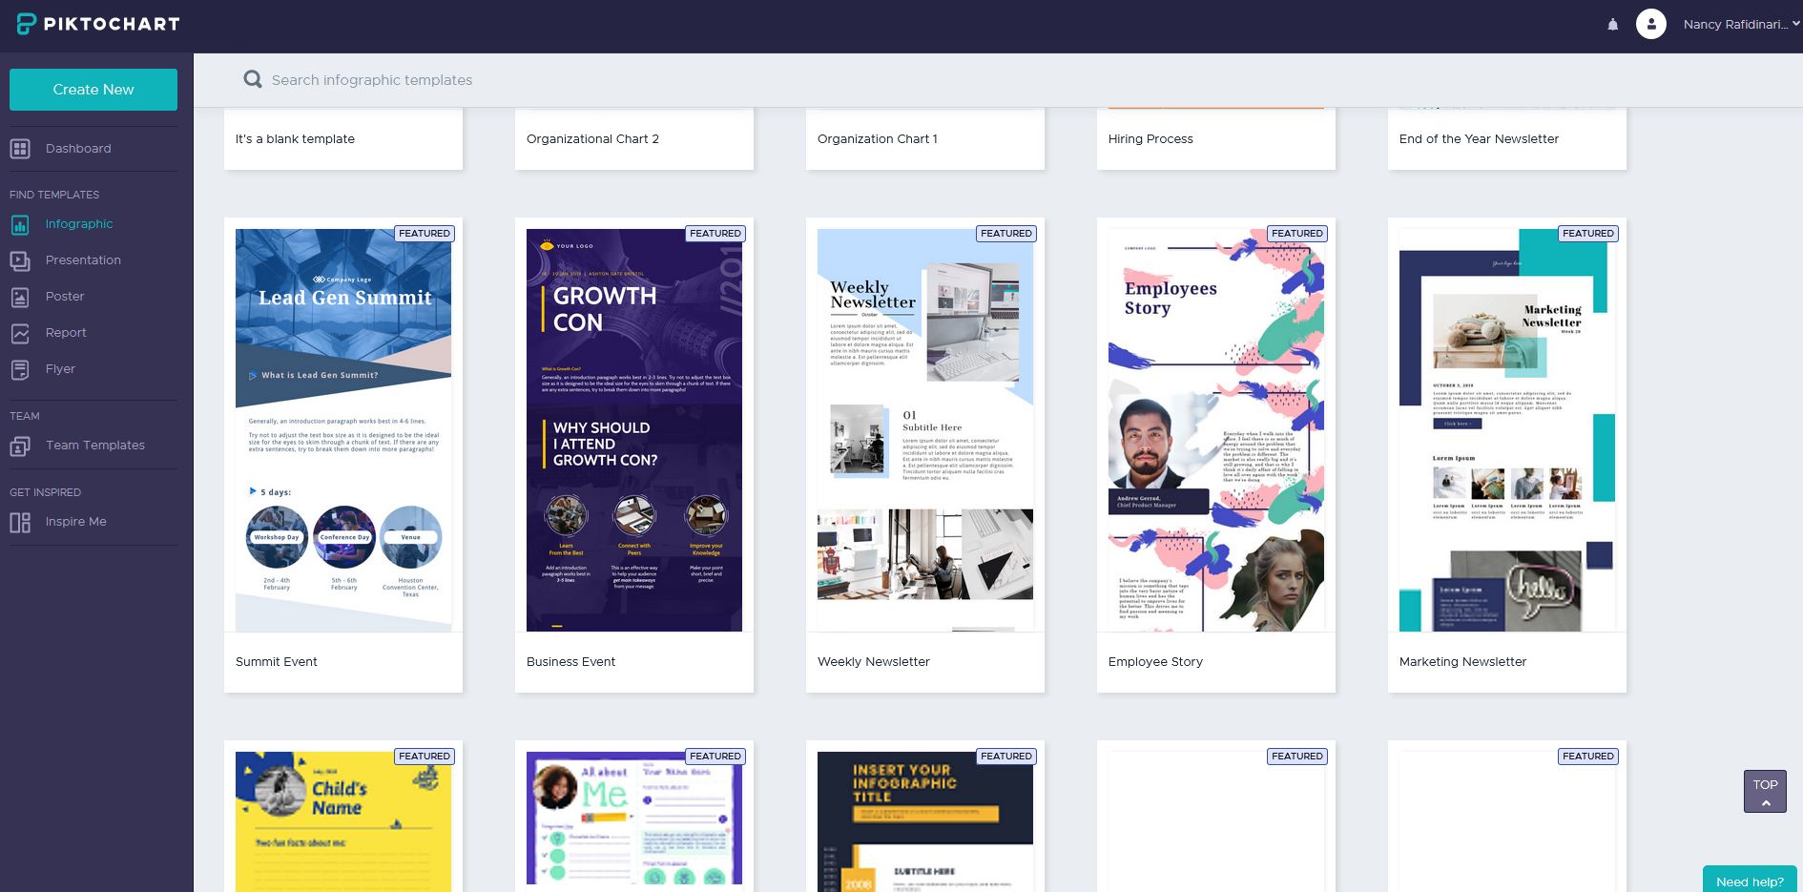Open Team Templates link
This screenshot has height=892, width=1803.
pyautogui.click(x=95, y=446)
